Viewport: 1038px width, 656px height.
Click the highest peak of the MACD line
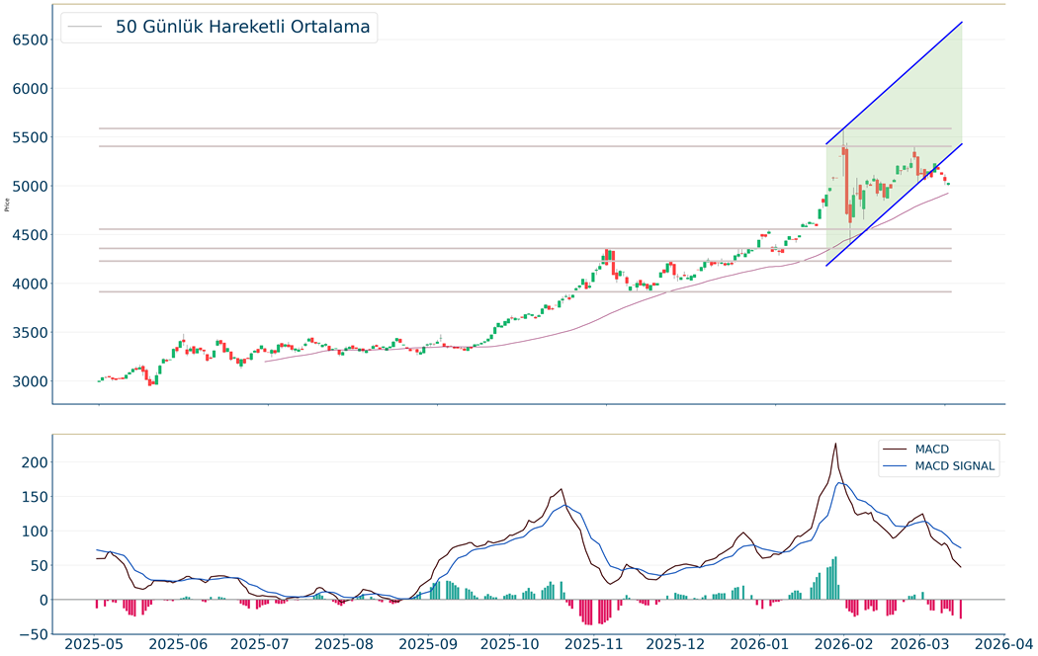835,444
